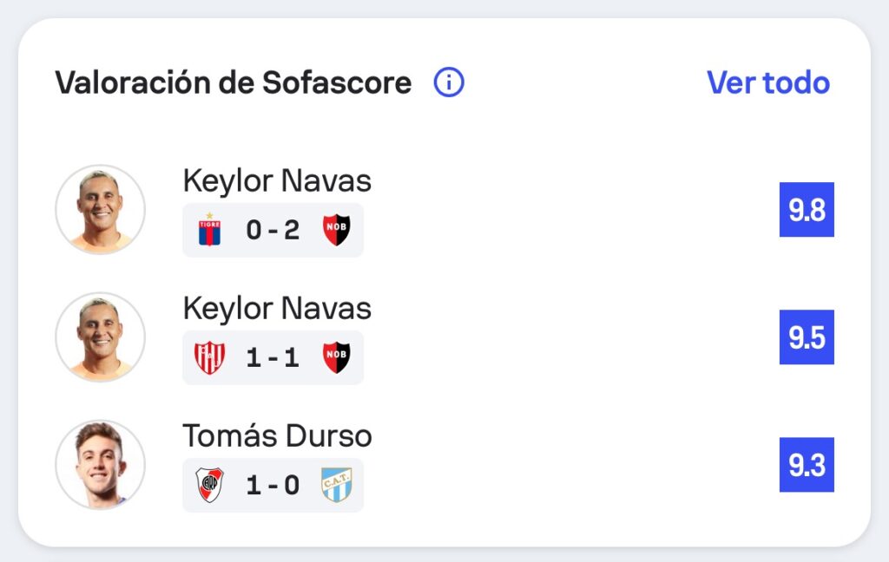The height and width of the screenshot is (562, 889).
Task: Click the Tigre crest in the 0-2 match
Action: point(209,230)
